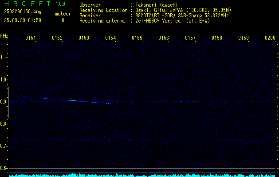Click the meteor label text

click(x=63, y=14)
